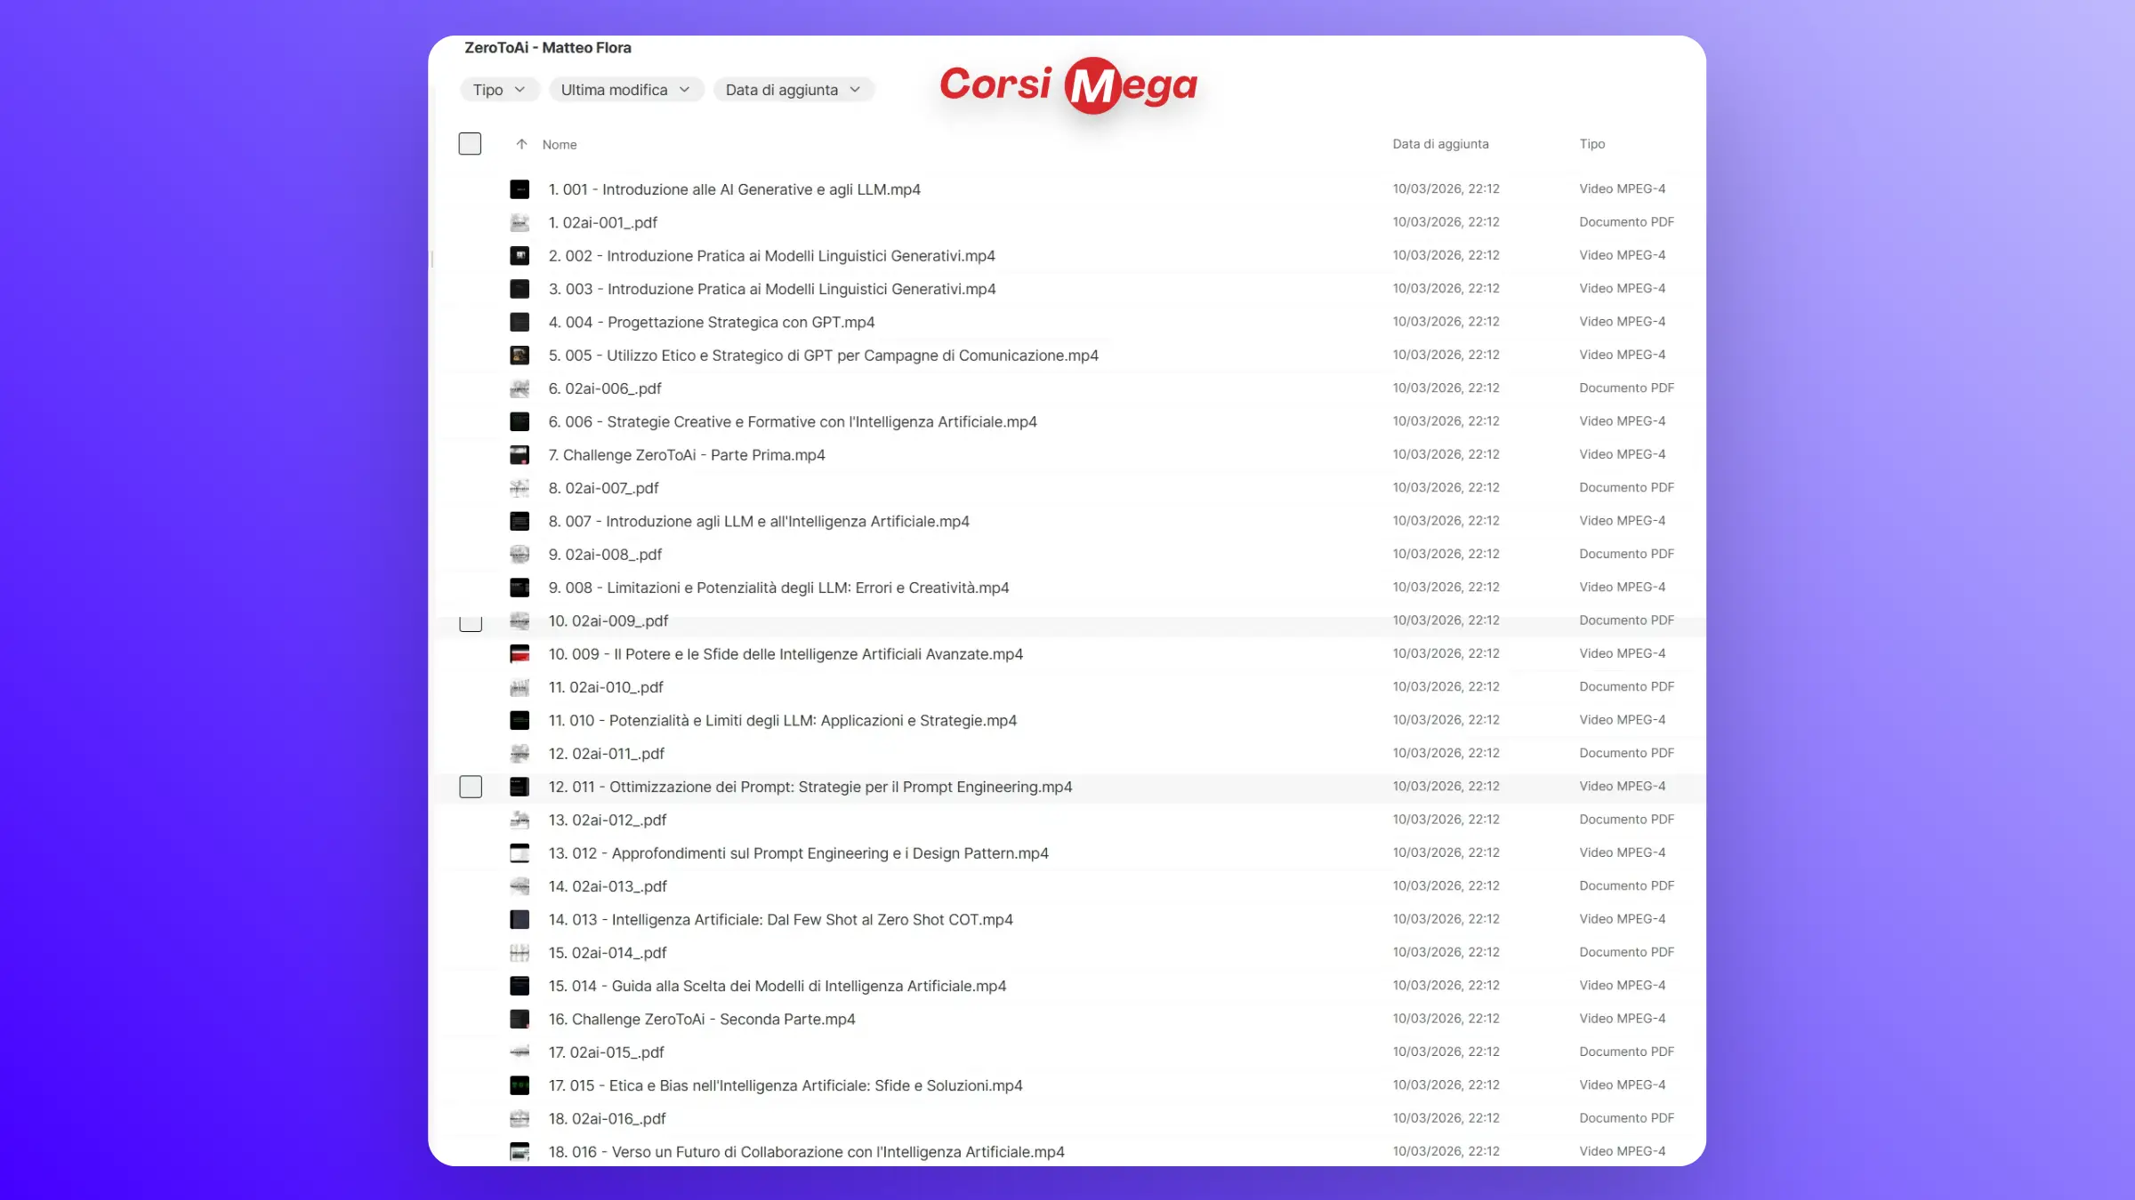Click the date cell of '7. Challenge ZeroToAi - Parte Prima'

[x=1446, y=454]
